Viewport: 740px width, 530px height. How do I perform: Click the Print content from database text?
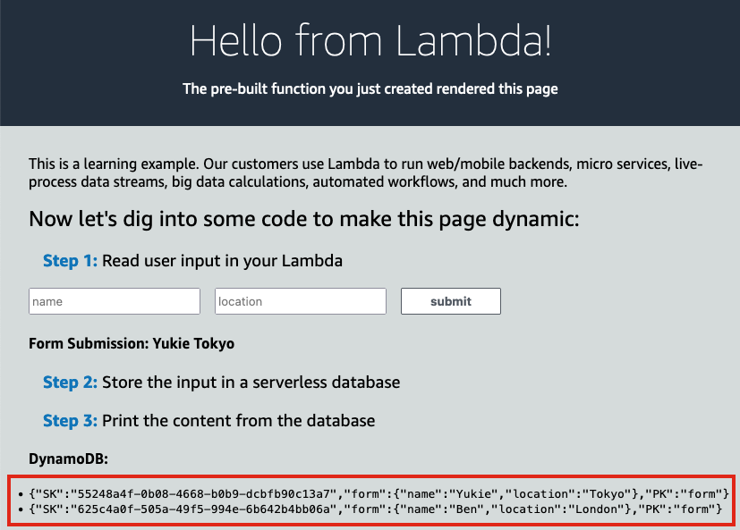tap(239, 420)
